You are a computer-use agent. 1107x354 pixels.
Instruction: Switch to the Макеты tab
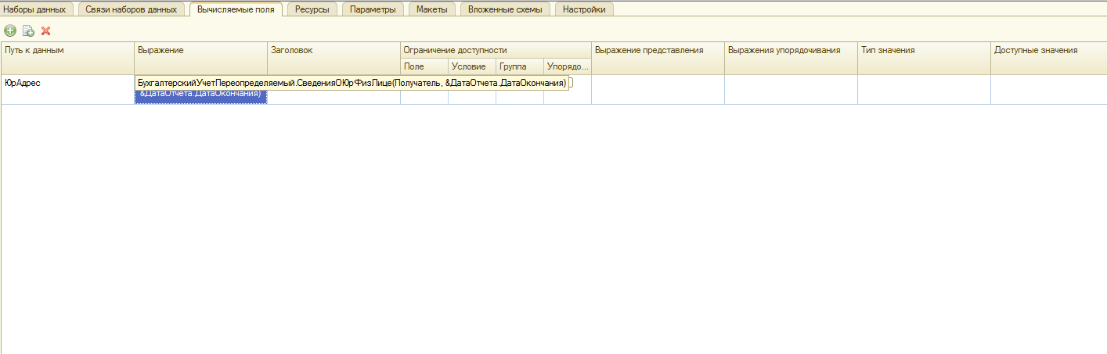click(432, 9)
